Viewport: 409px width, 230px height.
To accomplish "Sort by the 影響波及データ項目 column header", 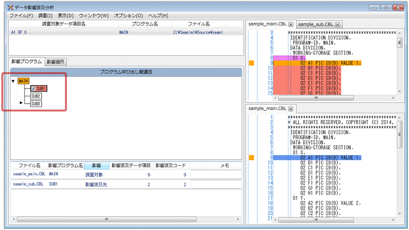I will click(131, 166).
